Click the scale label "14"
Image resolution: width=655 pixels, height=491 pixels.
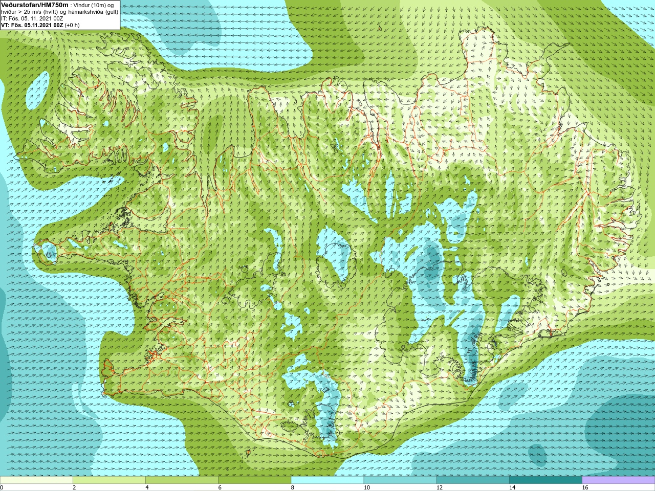[512, 487]
